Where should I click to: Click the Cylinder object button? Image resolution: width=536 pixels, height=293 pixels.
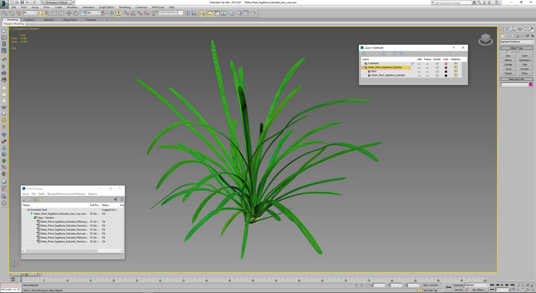[508, 65]
